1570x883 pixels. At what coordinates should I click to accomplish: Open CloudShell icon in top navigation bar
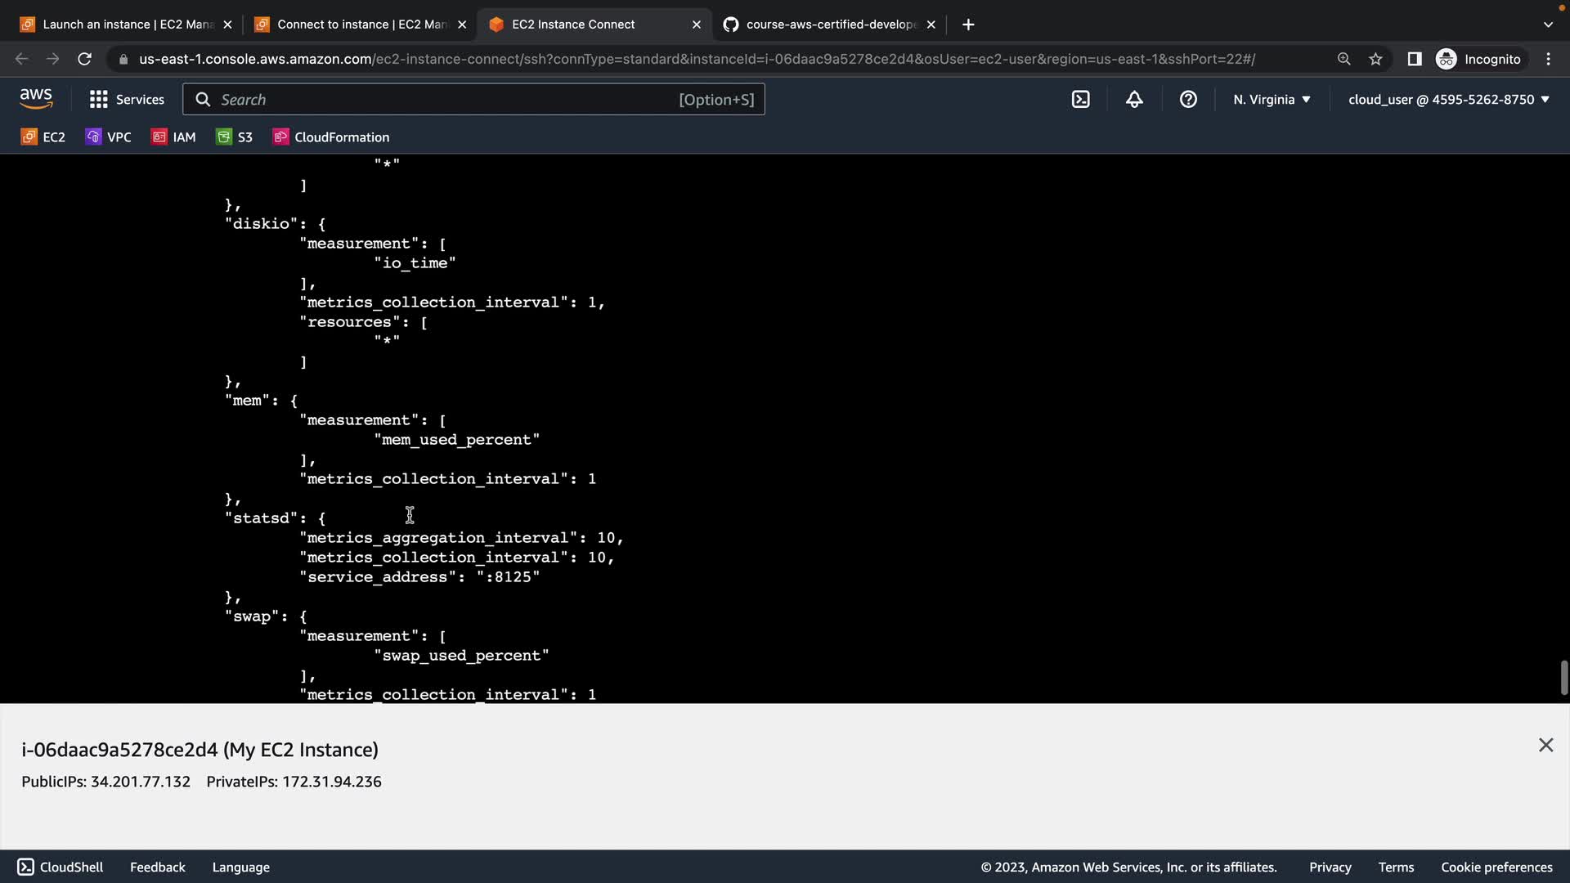pyautogui.click(x=1080, y=100)
